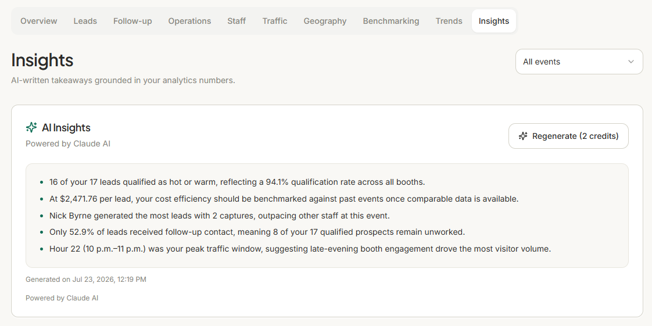Open the Benchmarking tab
The image size is (652, 326).
391,21
